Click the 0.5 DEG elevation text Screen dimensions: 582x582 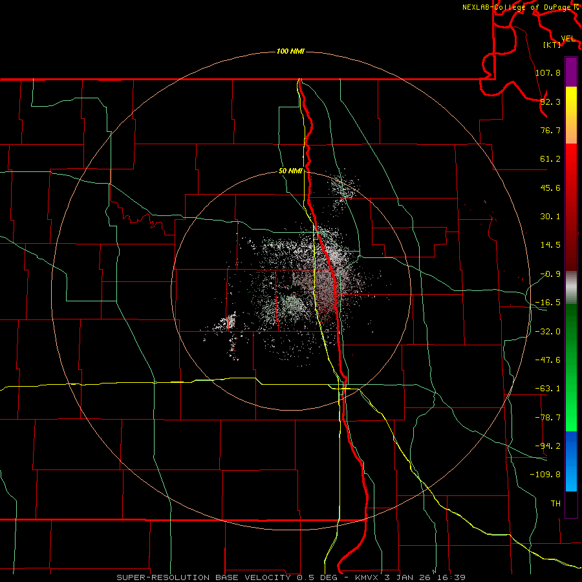pos(317,577)
